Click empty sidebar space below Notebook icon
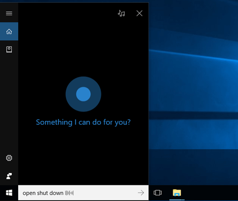Screen dimensions: 238x201 [9, 103]
